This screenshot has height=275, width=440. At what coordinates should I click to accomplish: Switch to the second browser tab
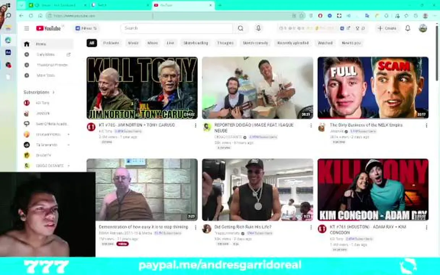tap(121, 5)
